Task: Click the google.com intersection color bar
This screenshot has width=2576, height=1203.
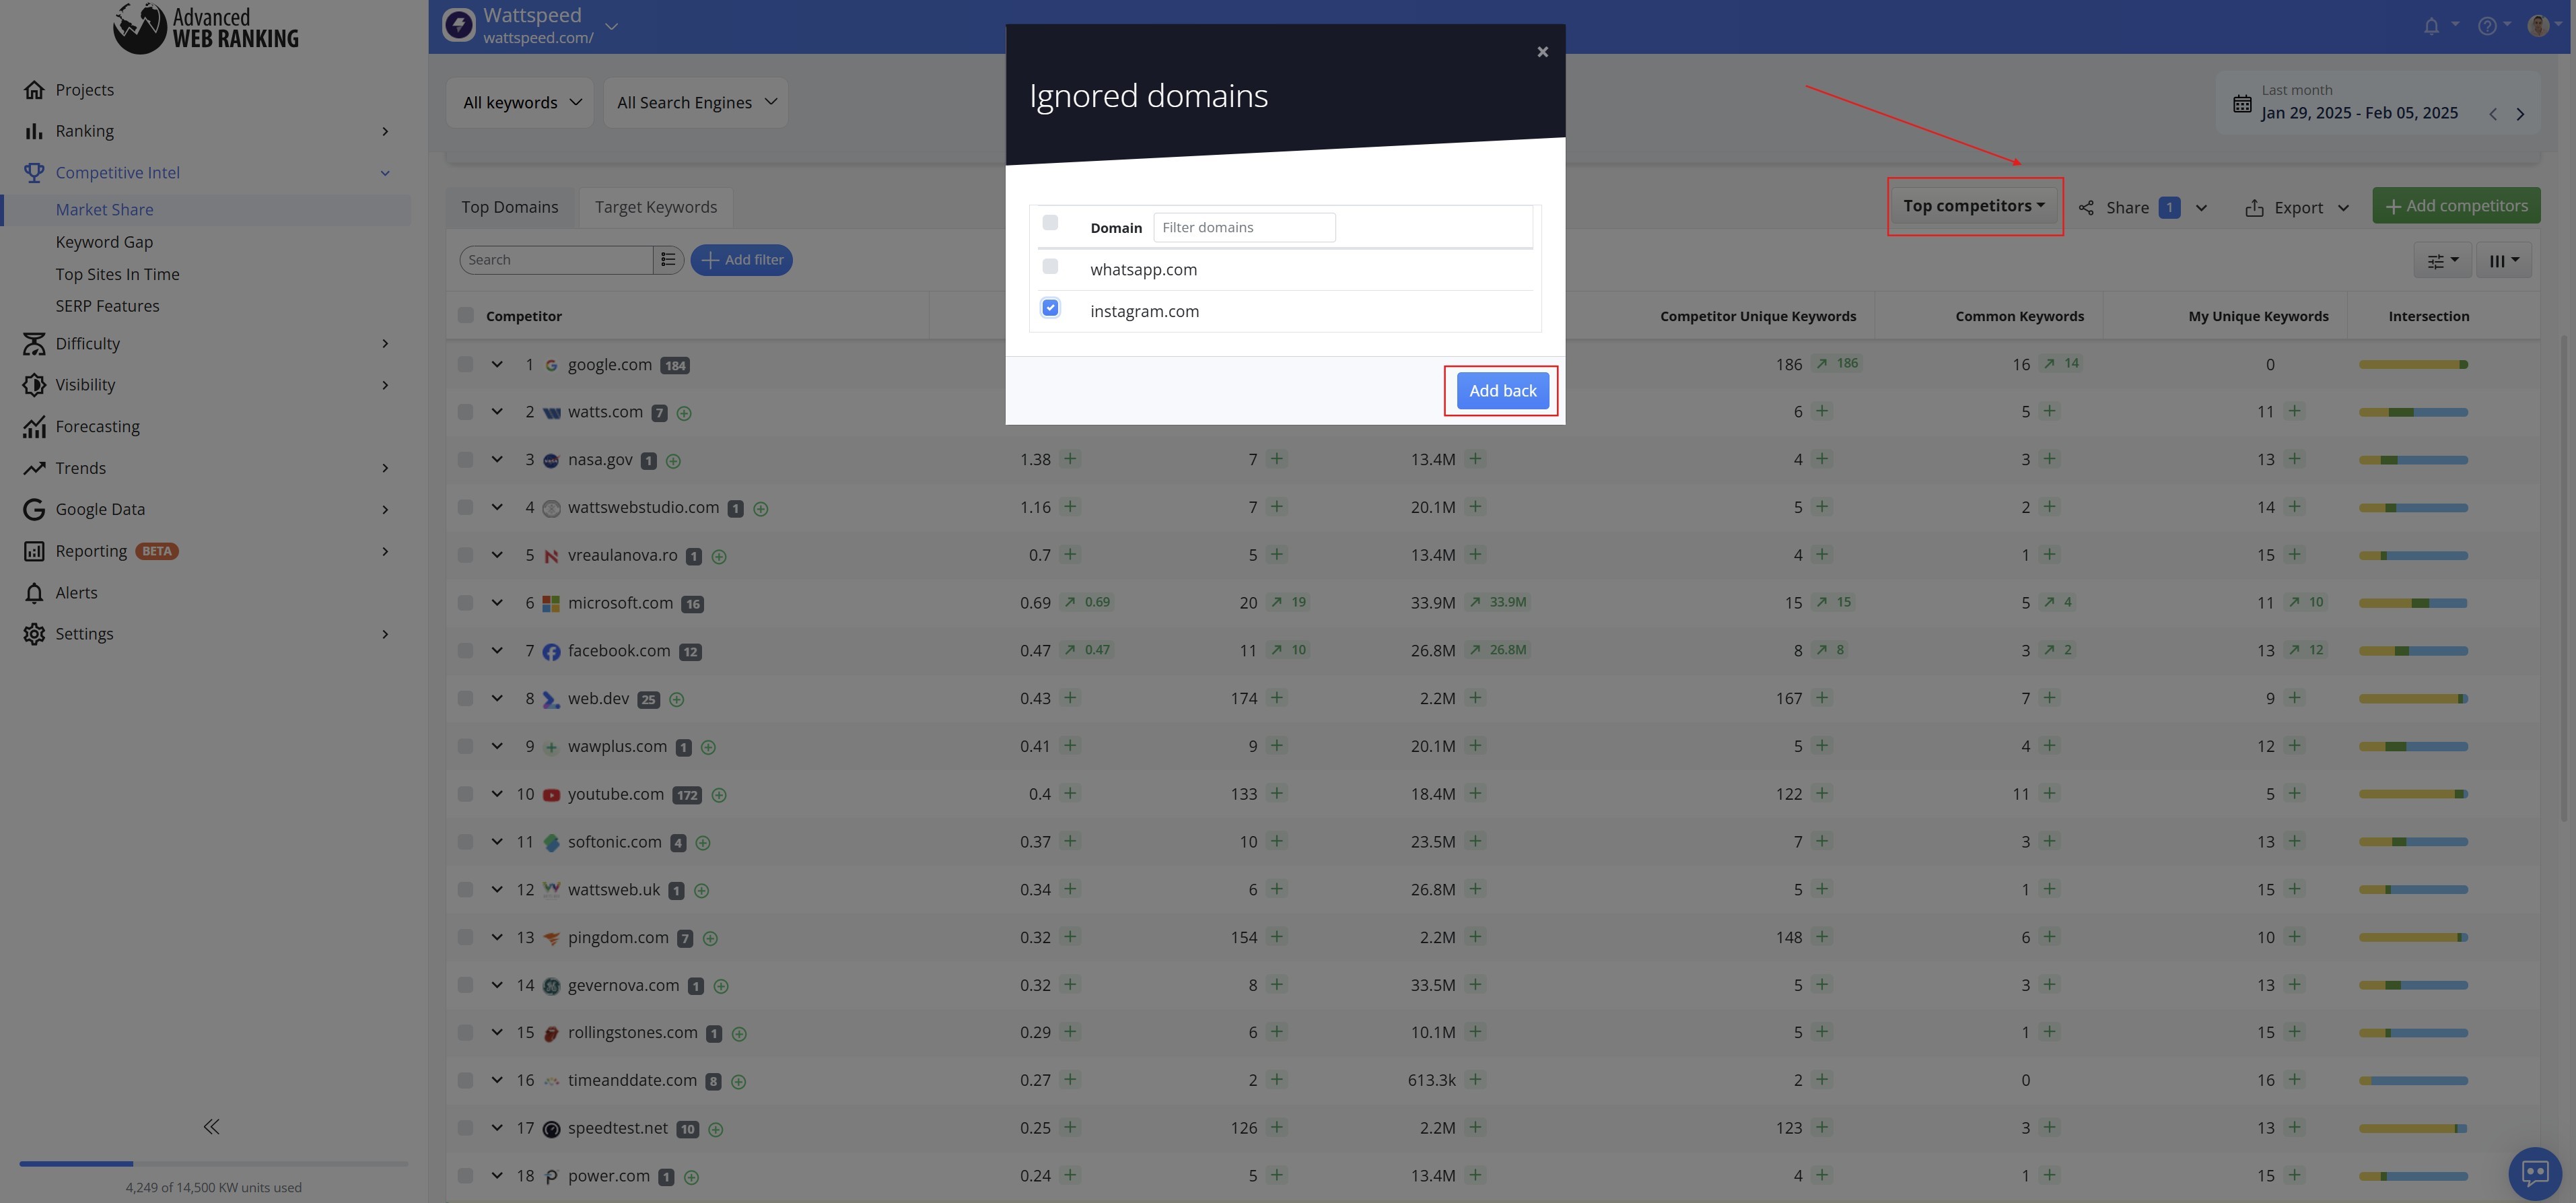Action: pyautogui.click(x=2413, y=365)
